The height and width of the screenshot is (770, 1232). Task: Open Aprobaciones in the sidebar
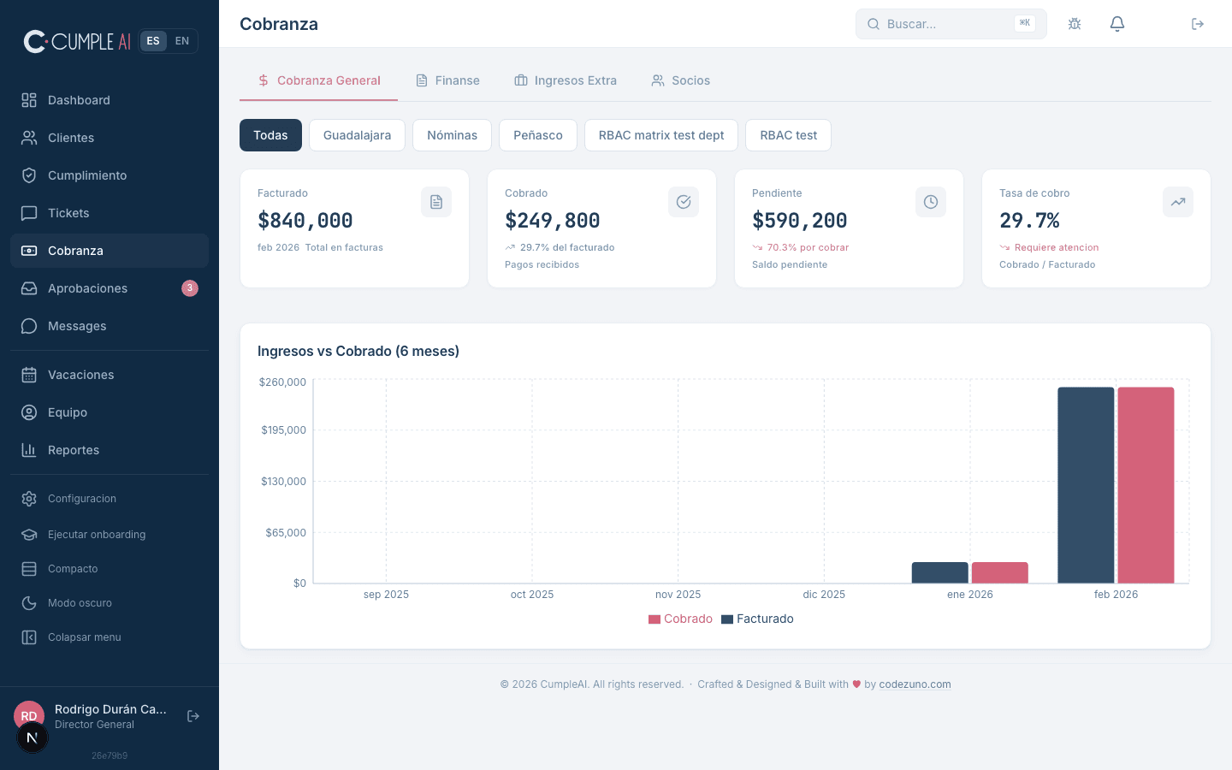[x=87, y=288]
